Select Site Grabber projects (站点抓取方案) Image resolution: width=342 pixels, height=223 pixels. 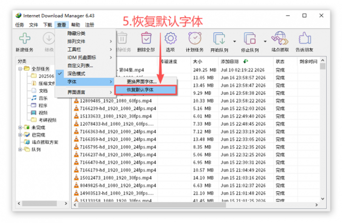click(45, 142)
